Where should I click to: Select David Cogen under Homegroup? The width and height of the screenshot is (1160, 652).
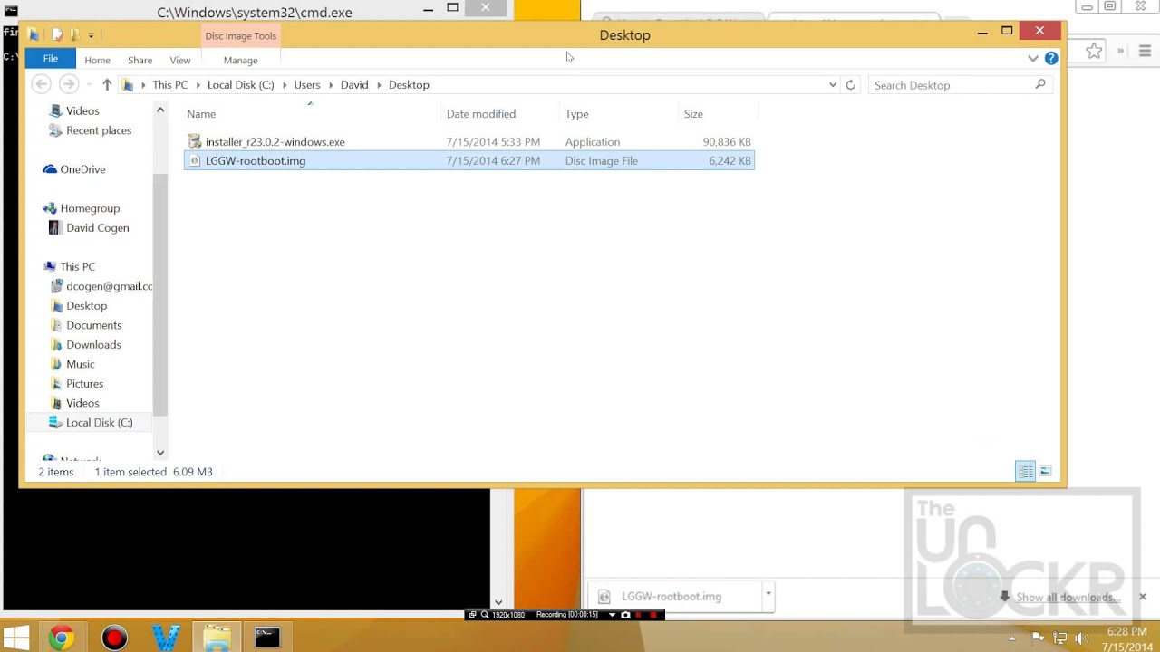(98, 228)
